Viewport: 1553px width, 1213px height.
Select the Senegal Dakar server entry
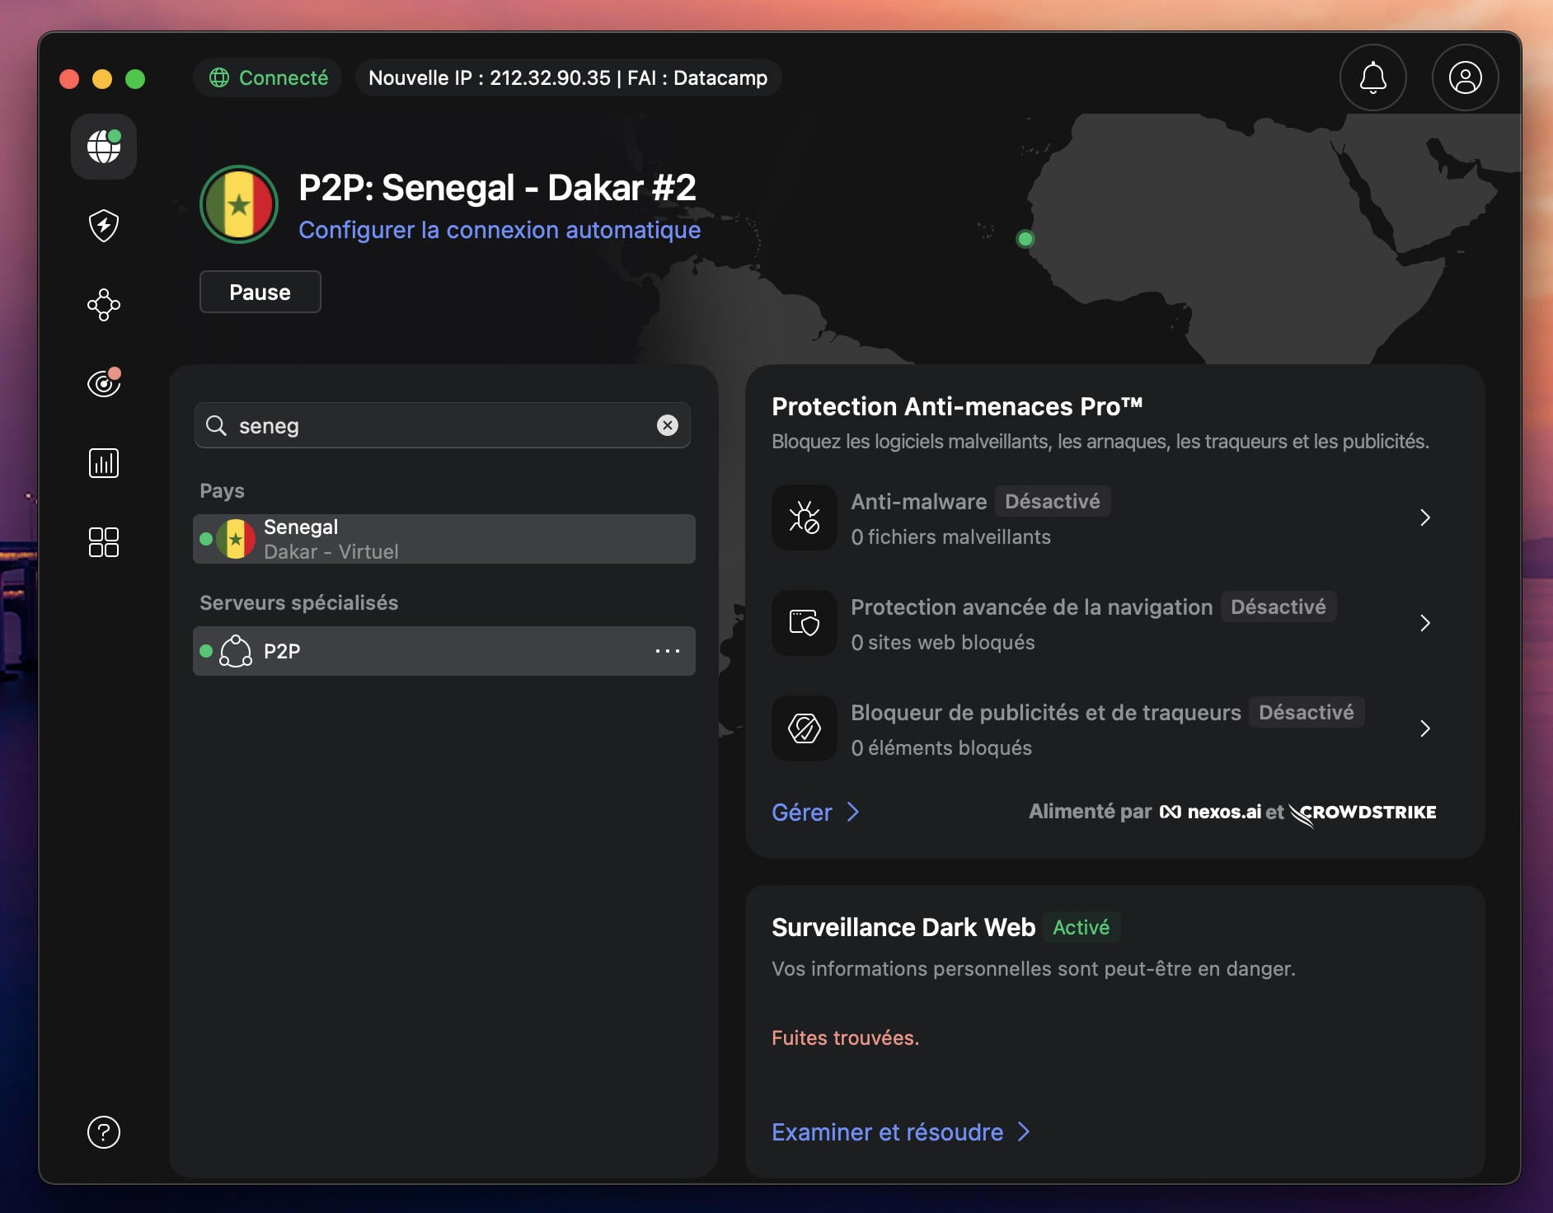pyautogui.click(x=443, y=538)
